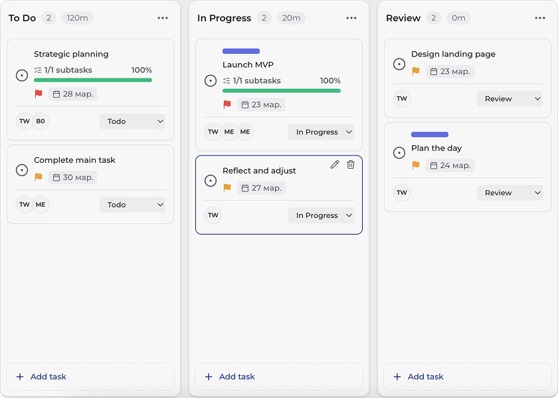Toggle completion circle for Launch MVP
The image size is (558, 398).
[x=211, y=81]
